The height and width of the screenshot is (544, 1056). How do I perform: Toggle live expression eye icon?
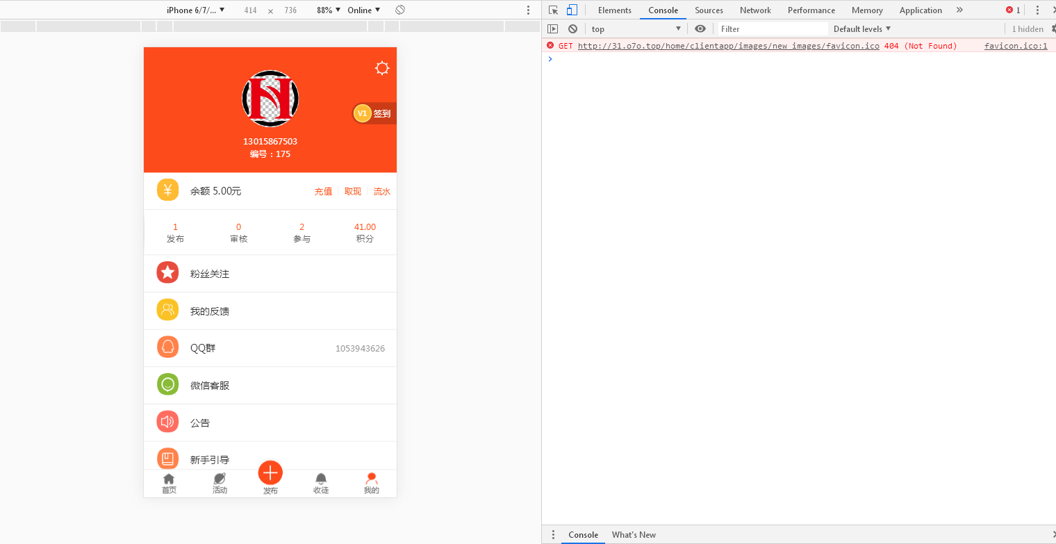pos(700,28)
